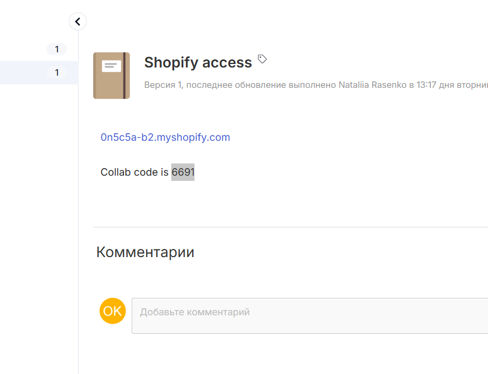Click the tag icon beside Shopify access
Viewport: 488px width, 374px height.
262,59
